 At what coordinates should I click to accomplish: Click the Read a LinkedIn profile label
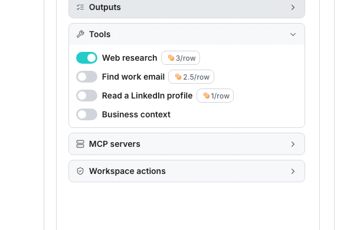click(x=147, y=96)
